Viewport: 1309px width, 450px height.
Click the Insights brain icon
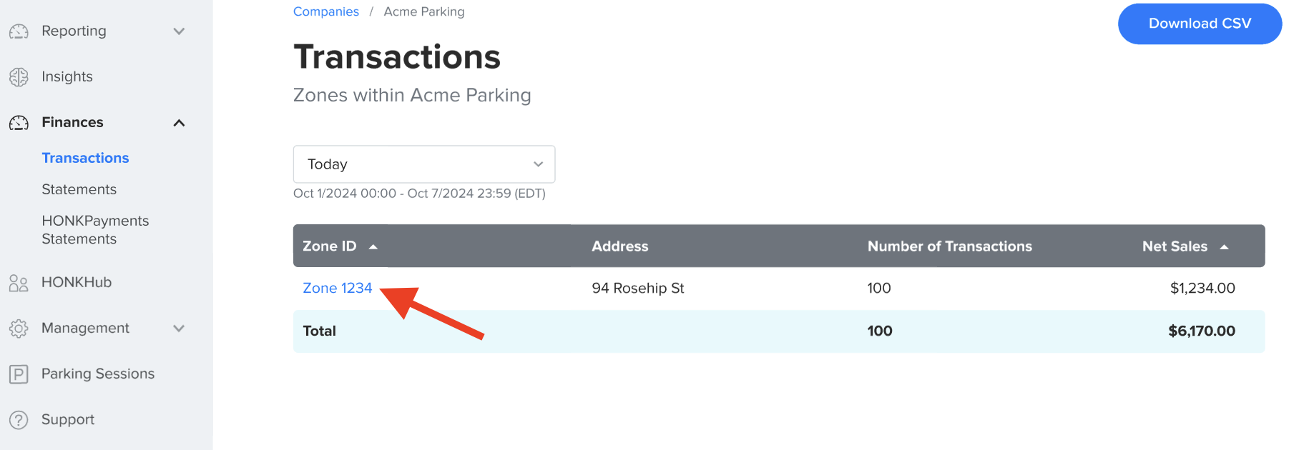(19, 77)
